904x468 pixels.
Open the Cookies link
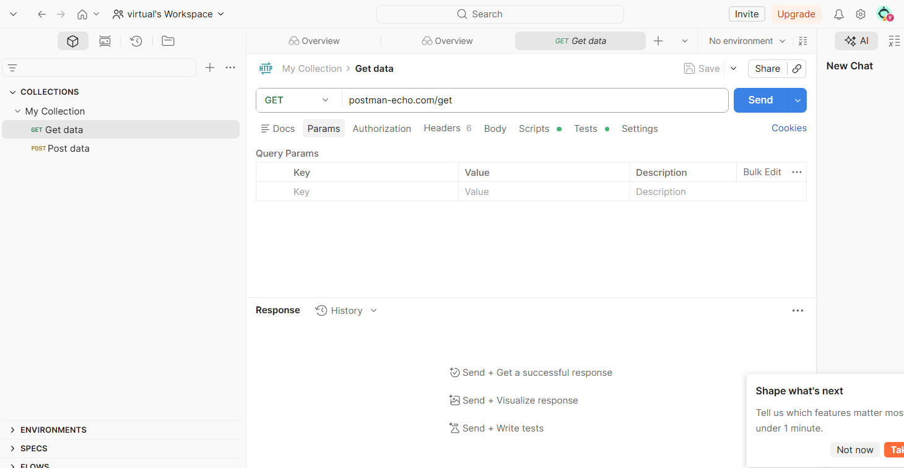[789, 128]
